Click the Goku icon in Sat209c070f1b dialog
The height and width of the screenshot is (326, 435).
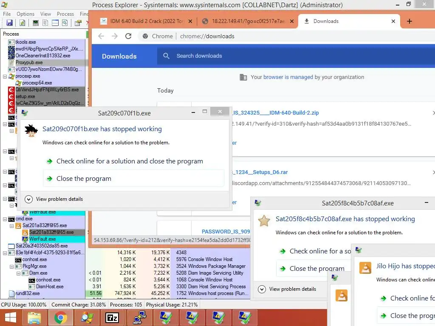coord(31,131)
